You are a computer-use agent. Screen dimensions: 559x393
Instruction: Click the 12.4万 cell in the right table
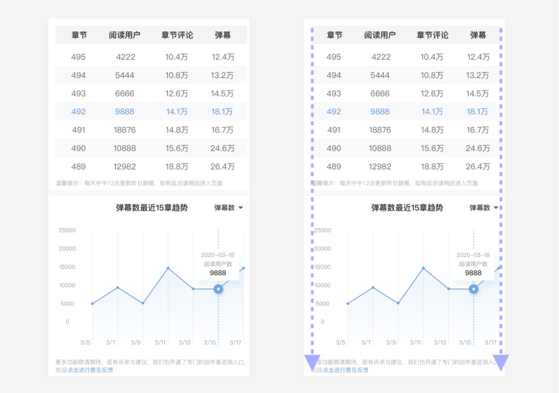[478, 57]
